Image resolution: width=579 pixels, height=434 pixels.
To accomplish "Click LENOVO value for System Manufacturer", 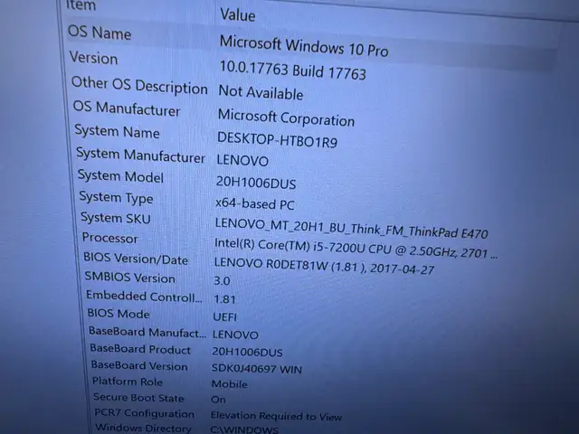I will 242,161.
